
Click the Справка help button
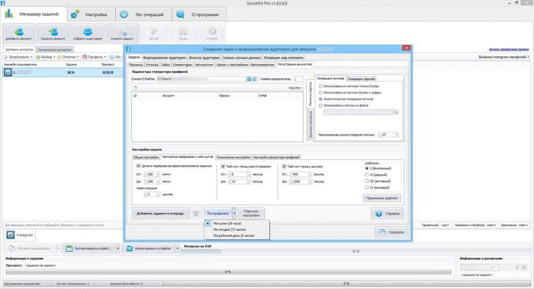388,213
